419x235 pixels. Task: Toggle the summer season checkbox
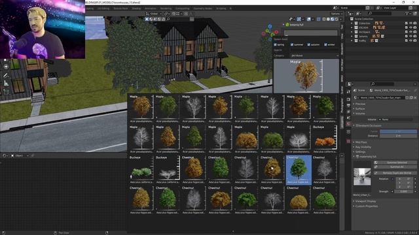pos(292,44)
